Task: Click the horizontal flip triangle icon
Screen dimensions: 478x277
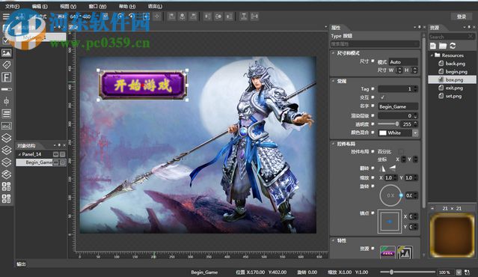Action: click(x=383, y=168)
